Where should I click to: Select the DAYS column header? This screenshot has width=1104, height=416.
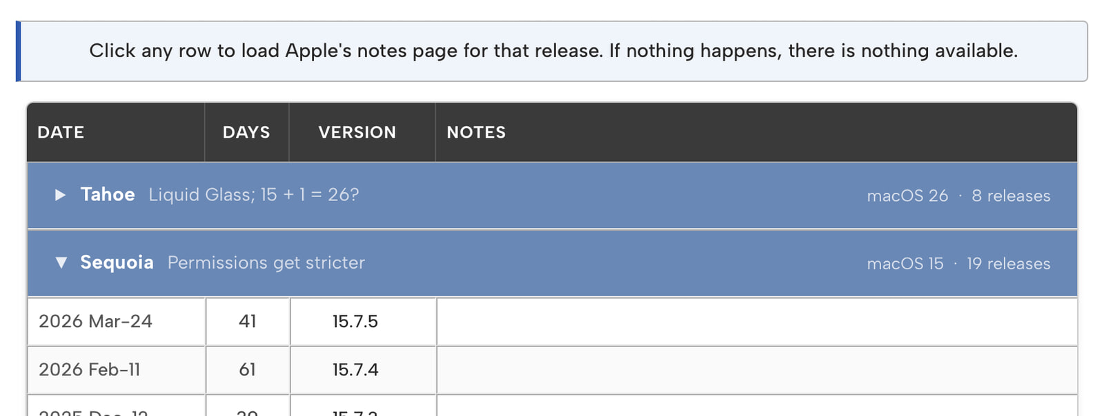click(x=246, y=132)
